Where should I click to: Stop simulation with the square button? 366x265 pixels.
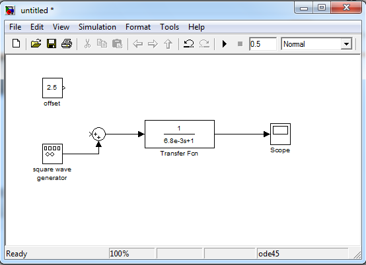click(240, 44)
